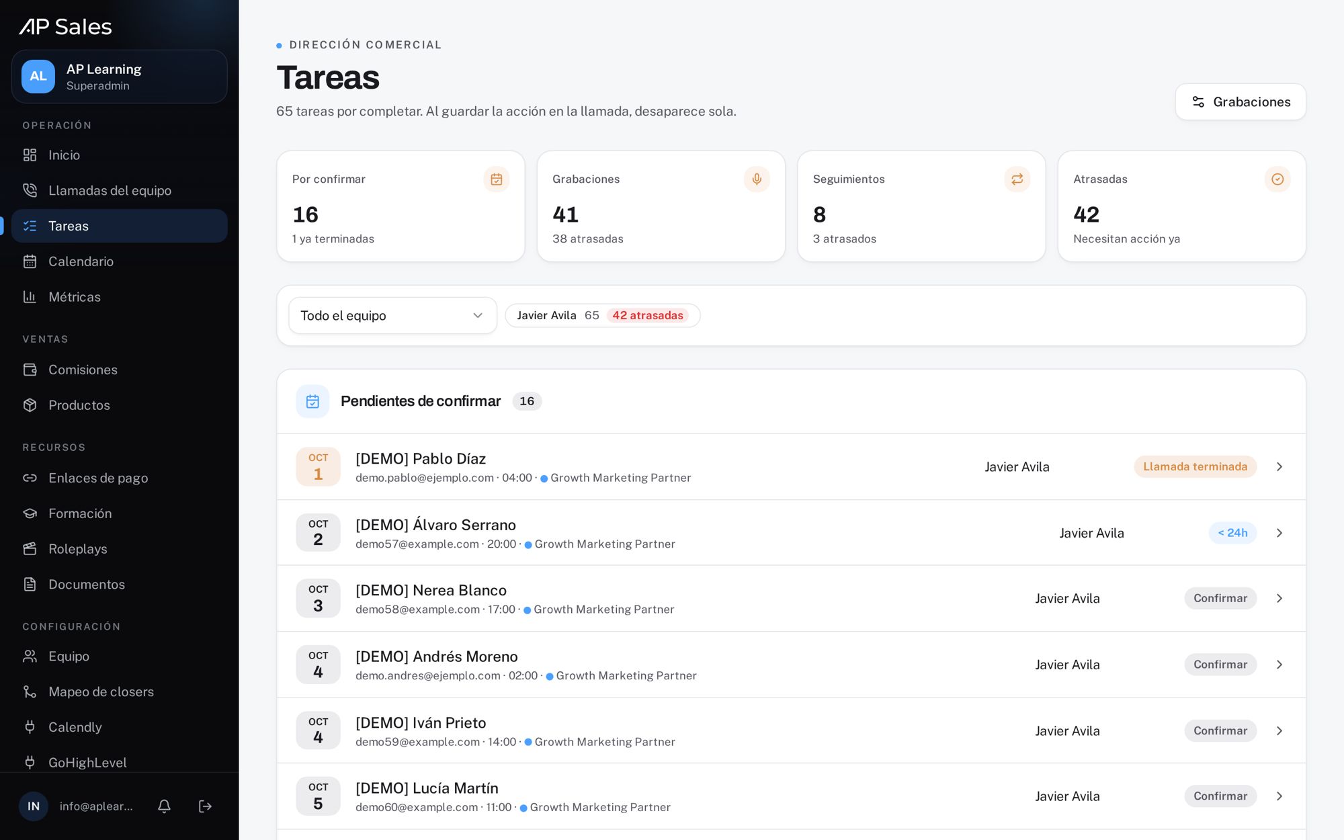Go to Calendario in sidebar

120,261
